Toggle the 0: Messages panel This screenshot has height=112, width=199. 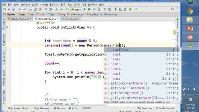[x=42, y=108]
